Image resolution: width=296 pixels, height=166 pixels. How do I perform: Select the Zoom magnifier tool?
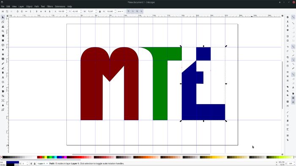3,31
